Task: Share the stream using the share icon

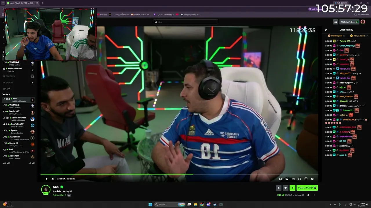Action: tap(308, 195)
